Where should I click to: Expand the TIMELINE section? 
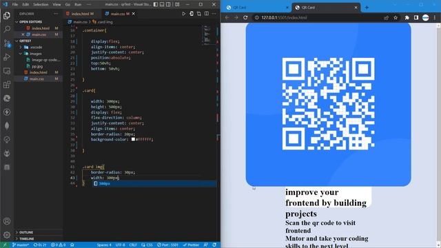(x=26, y=238)
